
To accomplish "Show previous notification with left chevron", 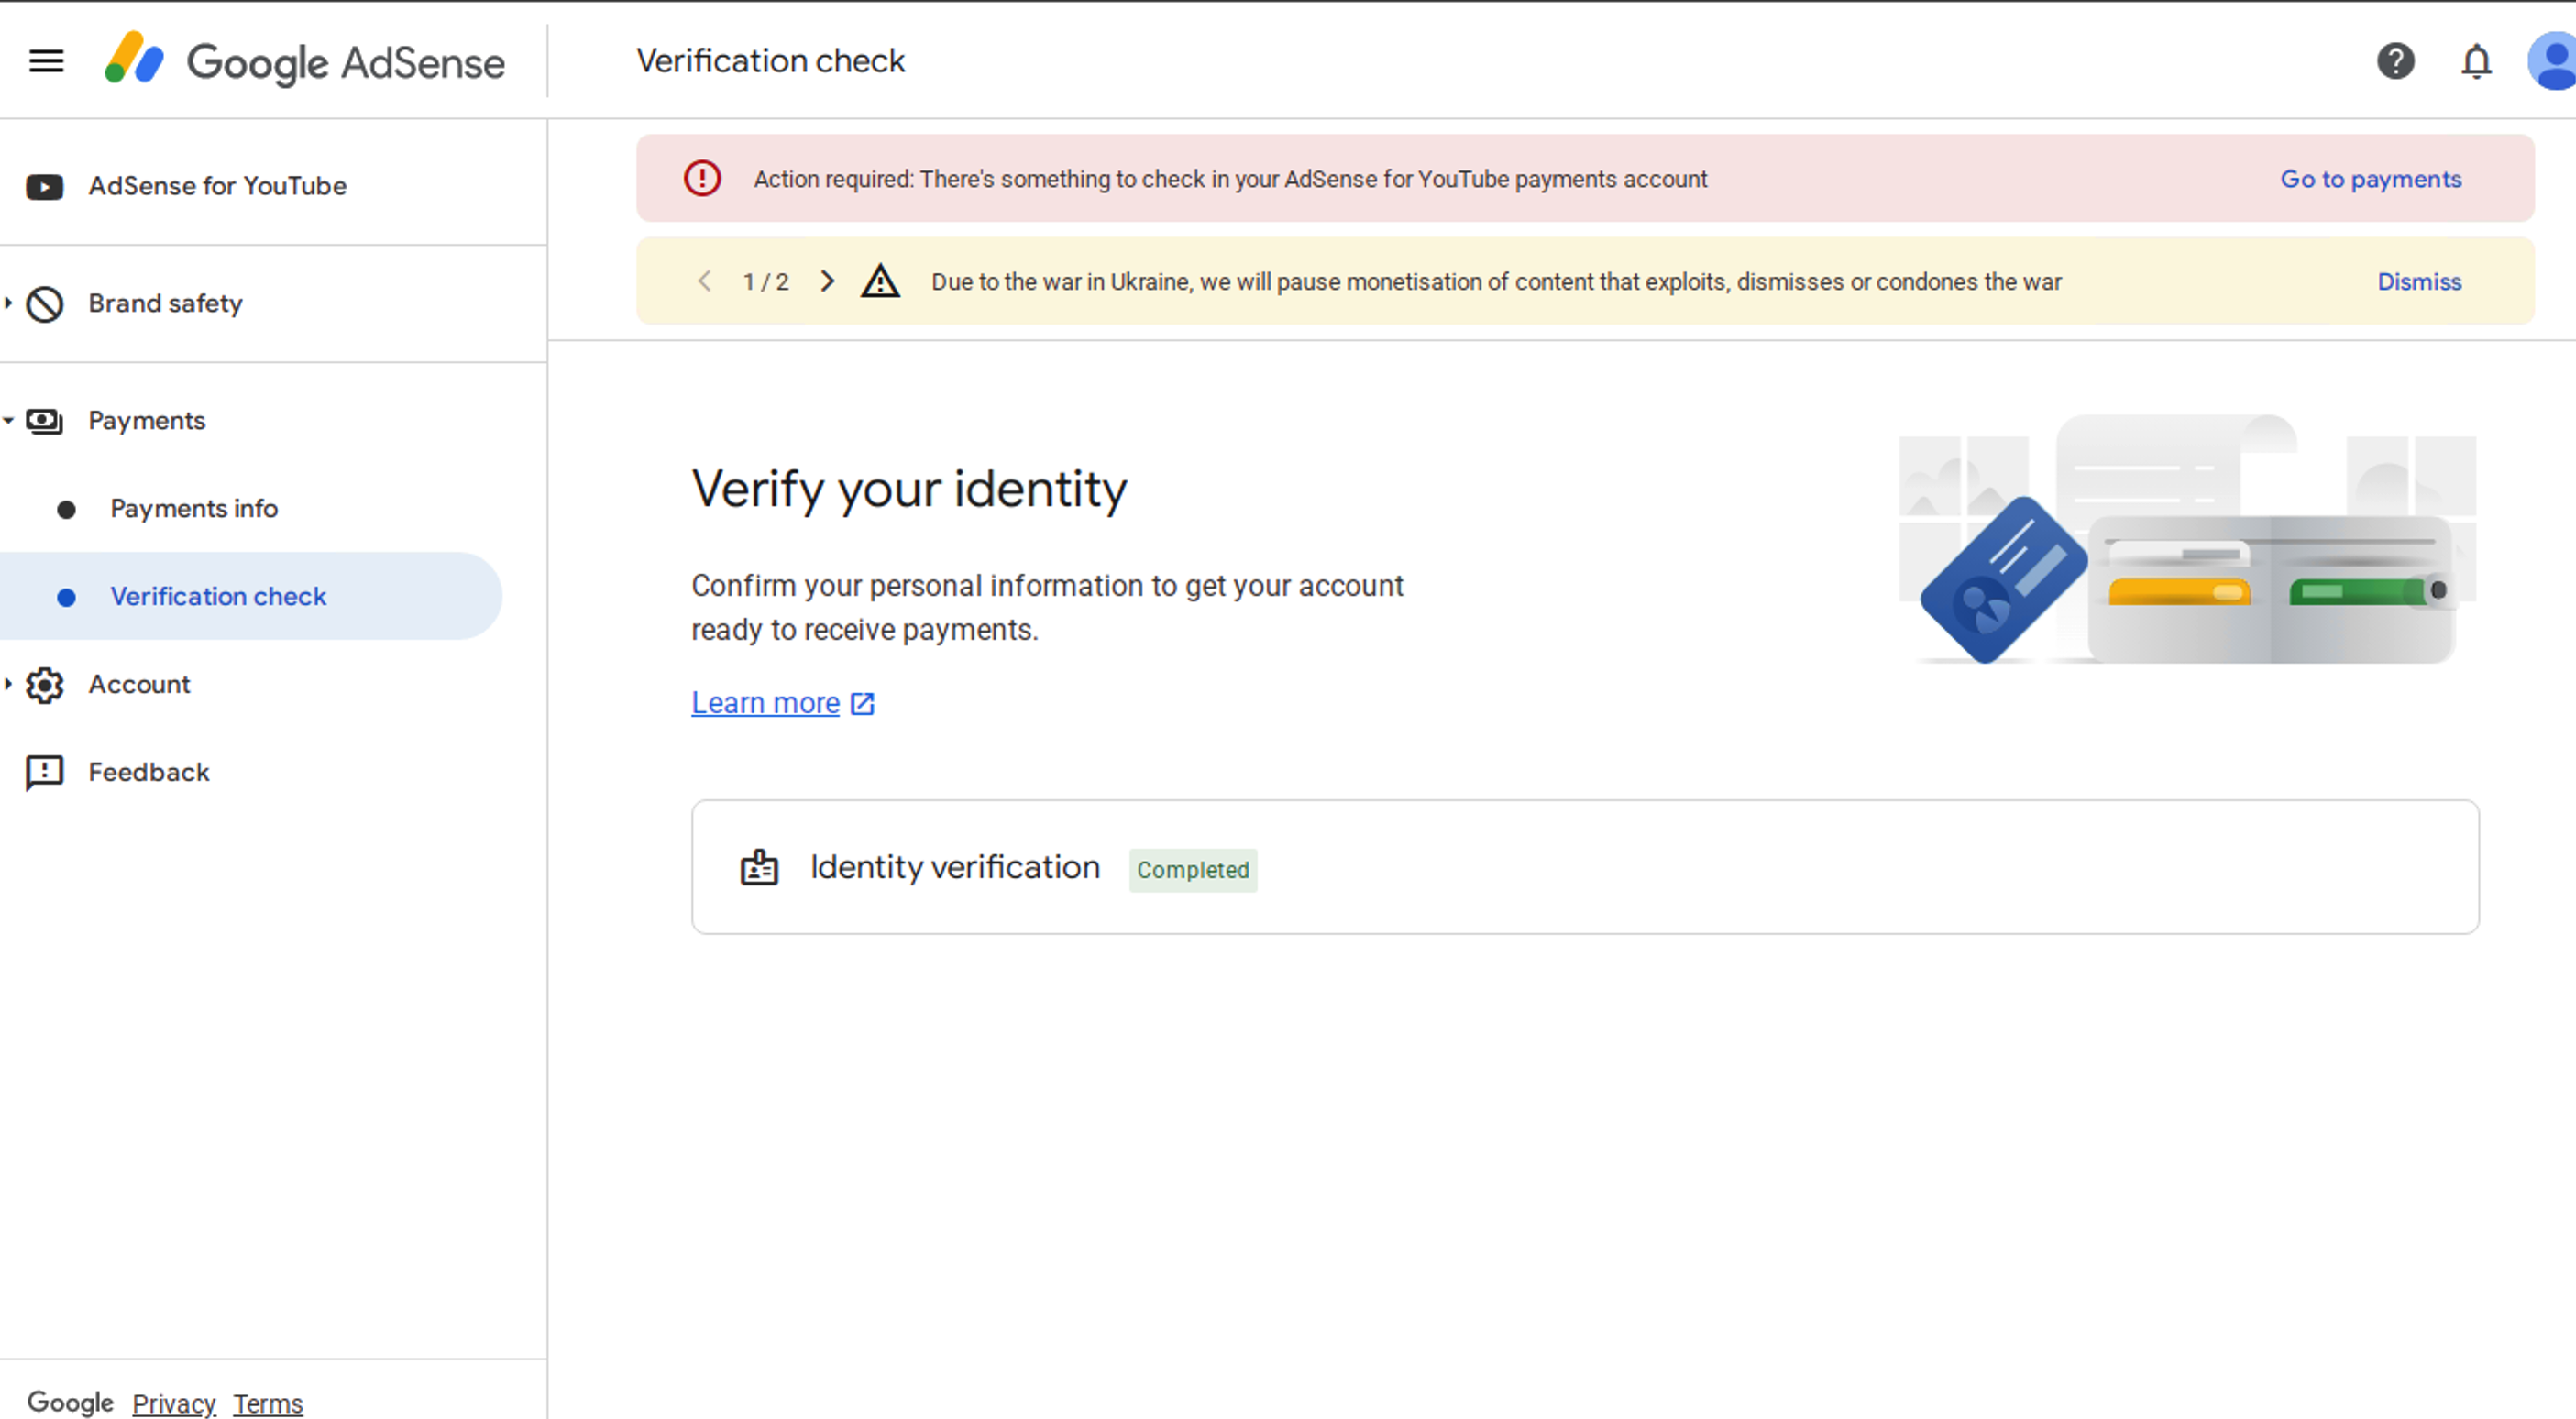I will click(x=704, y=281).
